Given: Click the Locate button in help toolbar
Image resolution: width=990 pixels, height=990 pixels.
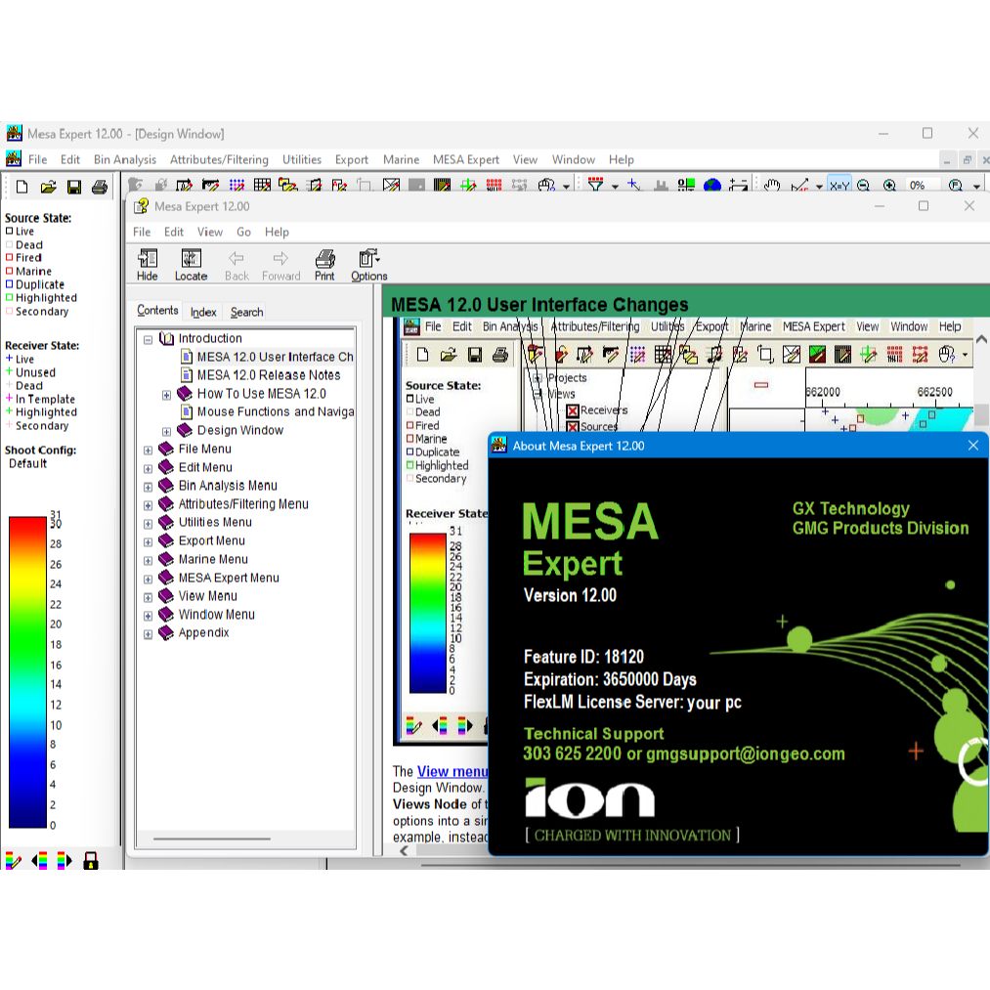Looking at the screenshot, I should coord(191,265).
